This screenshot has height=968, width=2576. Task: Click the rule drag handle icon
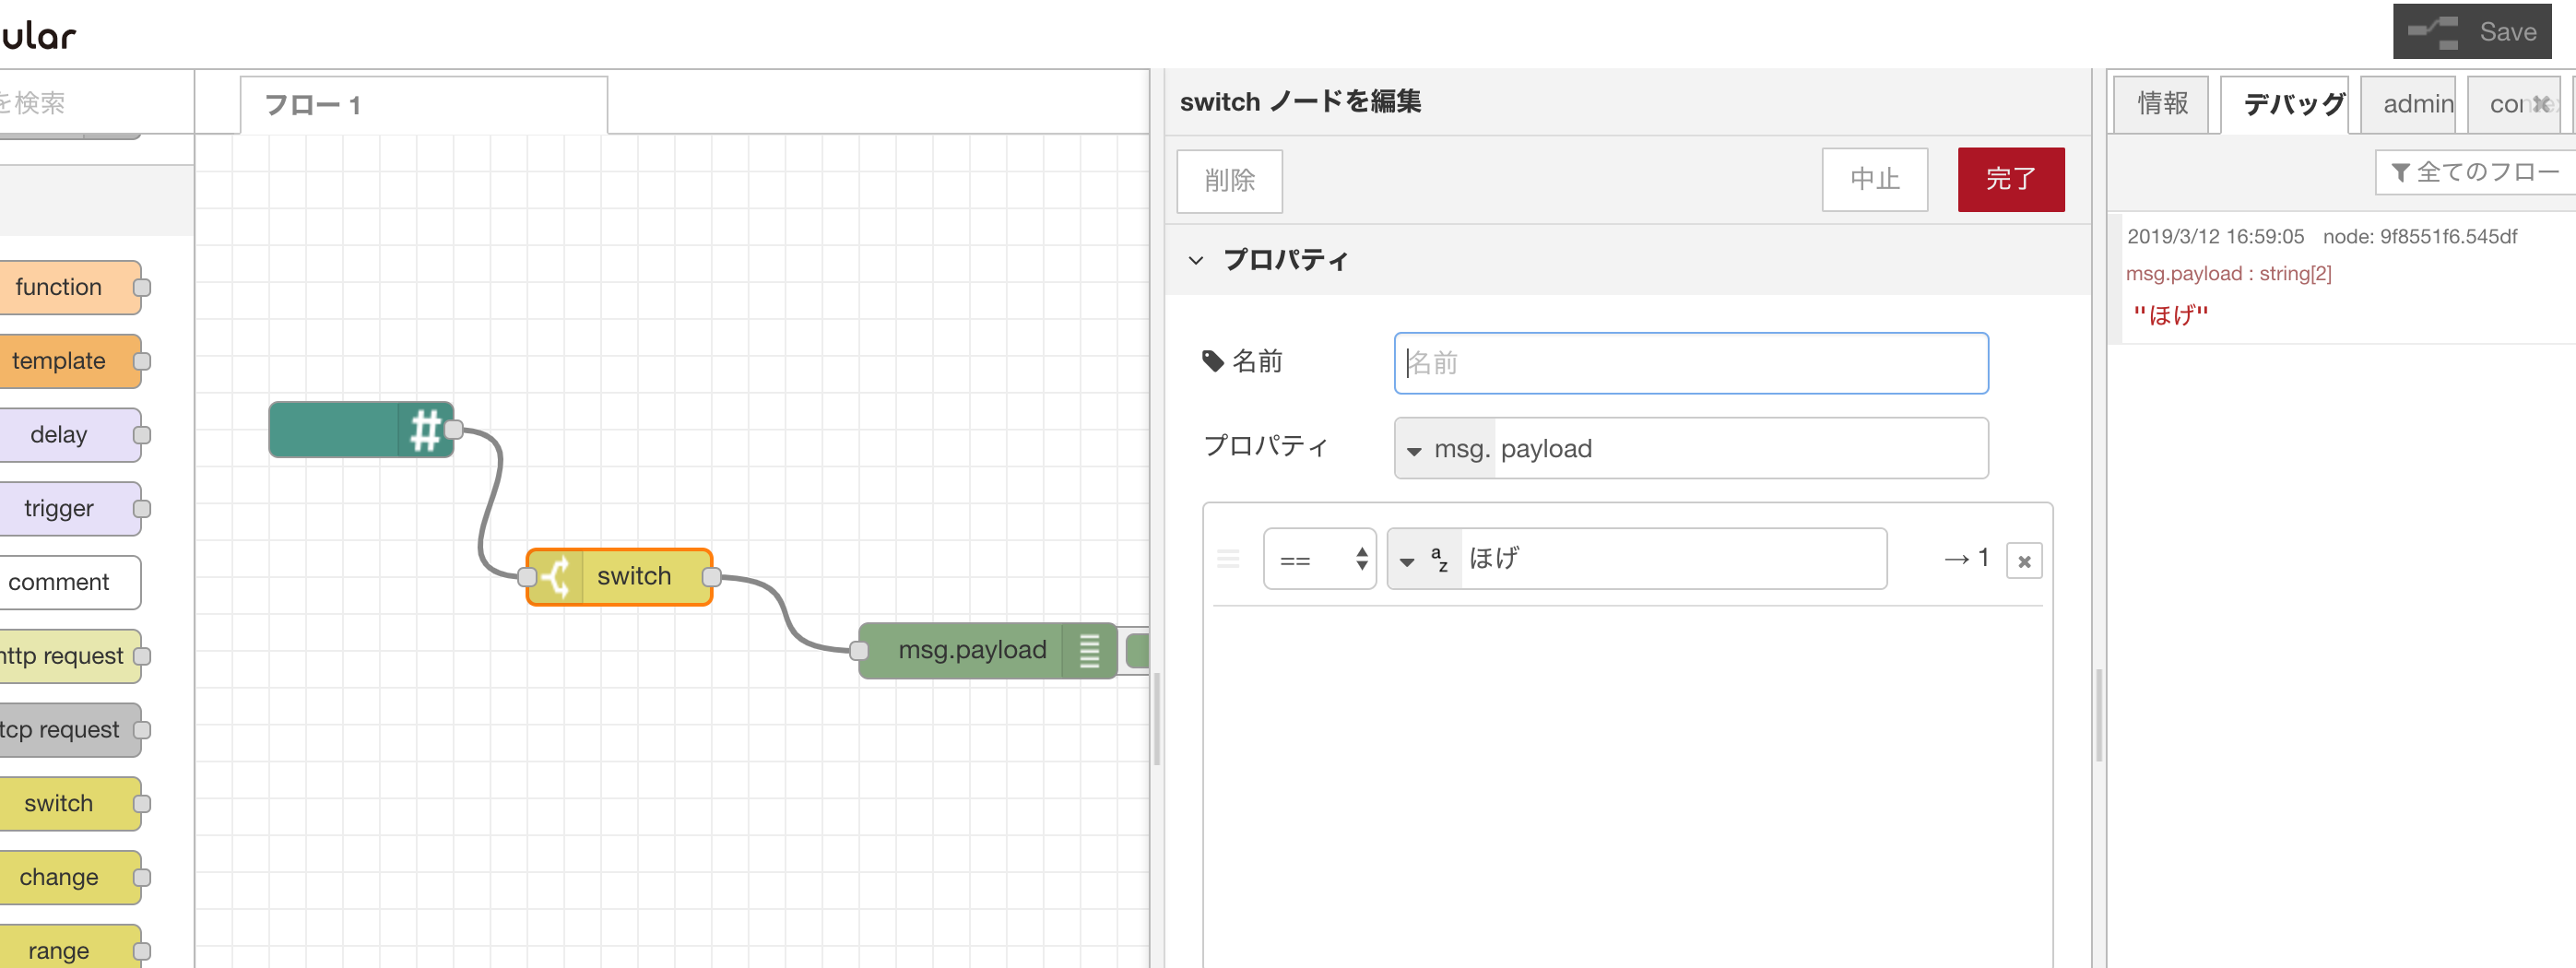(x=1229, y=560)
